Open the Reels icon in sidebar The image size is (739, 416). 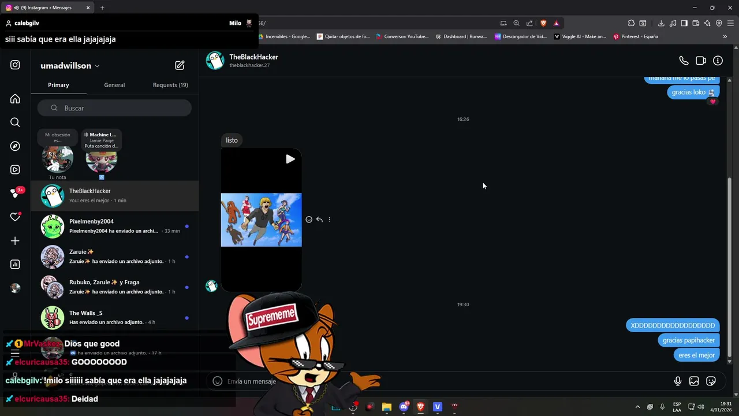pos(15,170)
